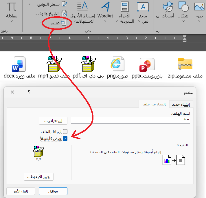
Task: Expand the Signature Line dropdown arrow
Action: click(30, 4)
